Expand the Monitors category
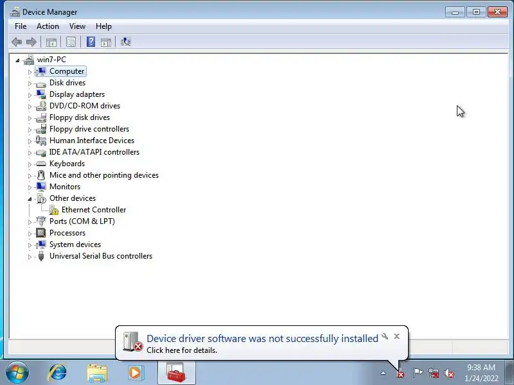The width and height of the screenshot is (514, 385). [30, 187]
